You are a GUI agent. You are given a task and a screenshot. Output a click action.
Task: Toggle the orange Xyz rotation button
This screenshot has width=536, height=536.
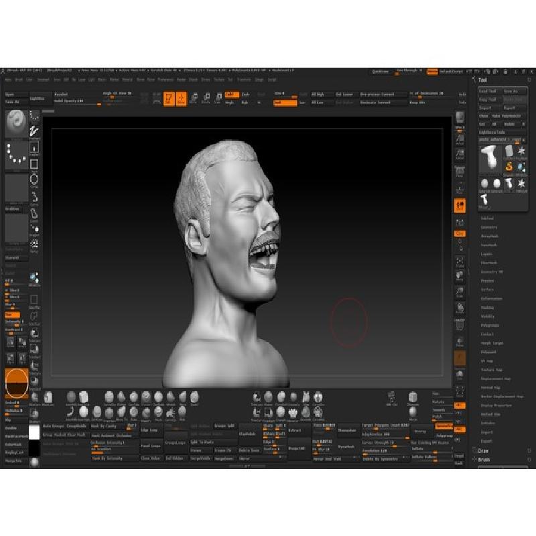(460, 234)
